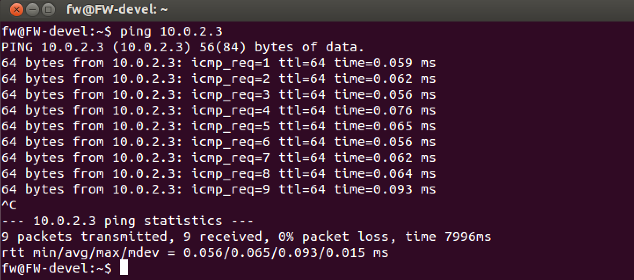Click the time=0.076 ms value

coord(385,111)
